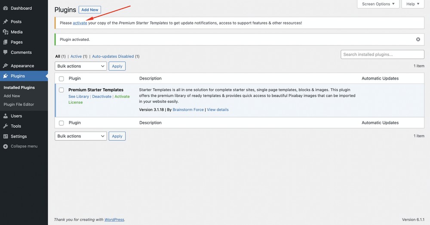This screenshot has width=430, height=225.
Task: Sort by Plugin column header
Action: pyautogui.click(x=74, y=78)
